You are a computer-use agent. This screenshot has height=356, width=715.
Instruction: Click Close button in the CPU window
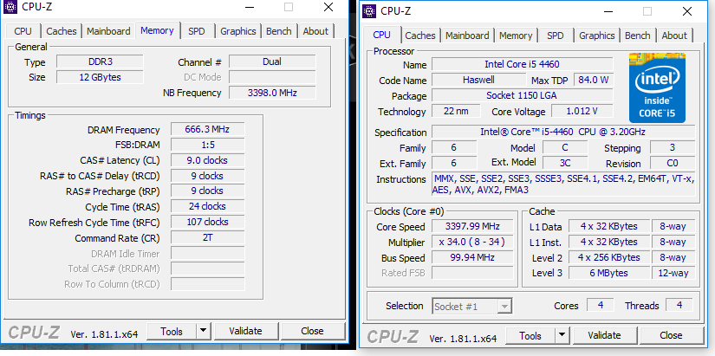671,335
